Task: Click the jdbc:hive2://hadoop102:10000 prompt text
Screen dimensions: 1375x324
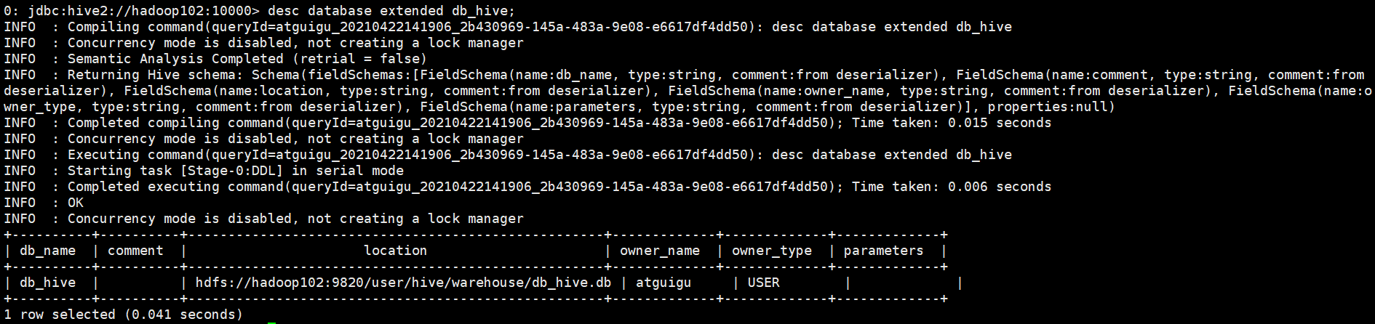Action: [132, 11]
